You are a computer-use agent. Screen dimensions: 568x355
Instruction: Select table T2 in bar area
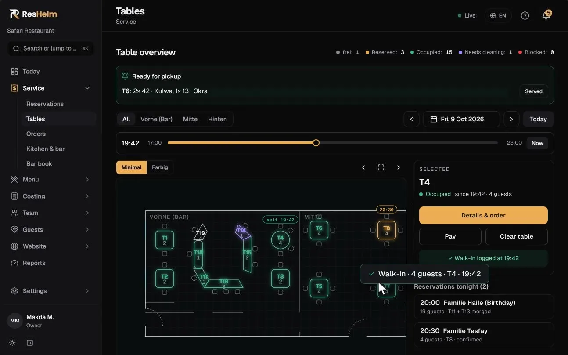(165, 279)
